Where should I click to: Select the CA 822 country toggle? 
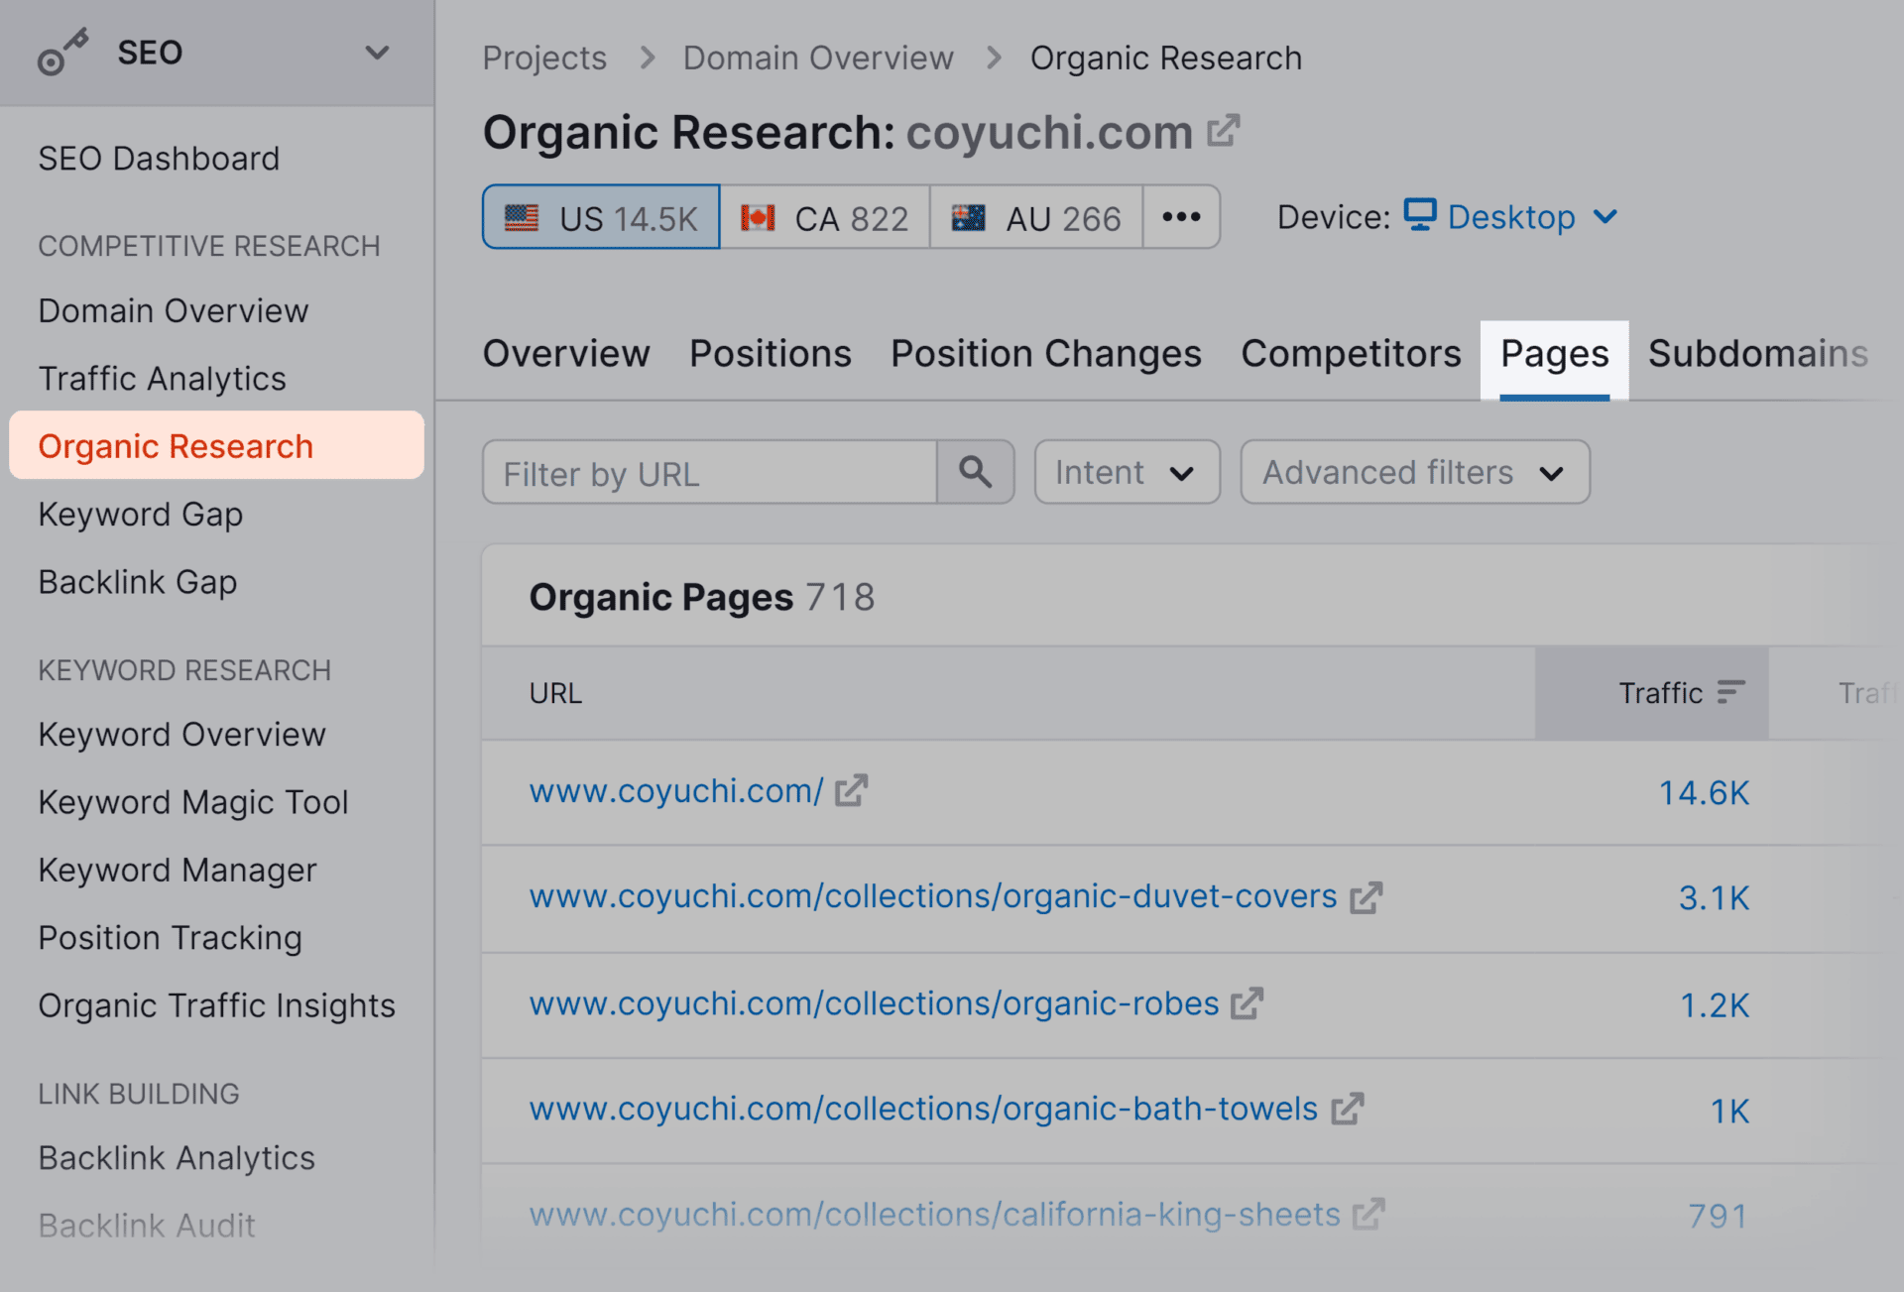[x=826, y=217]
